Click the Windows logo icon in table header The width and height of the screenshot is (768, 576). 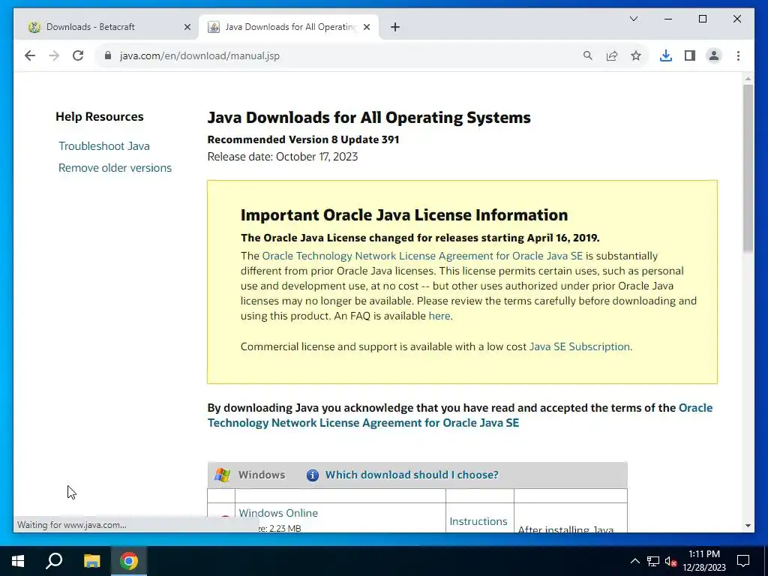pyautogui.click(x=222, y=475)
